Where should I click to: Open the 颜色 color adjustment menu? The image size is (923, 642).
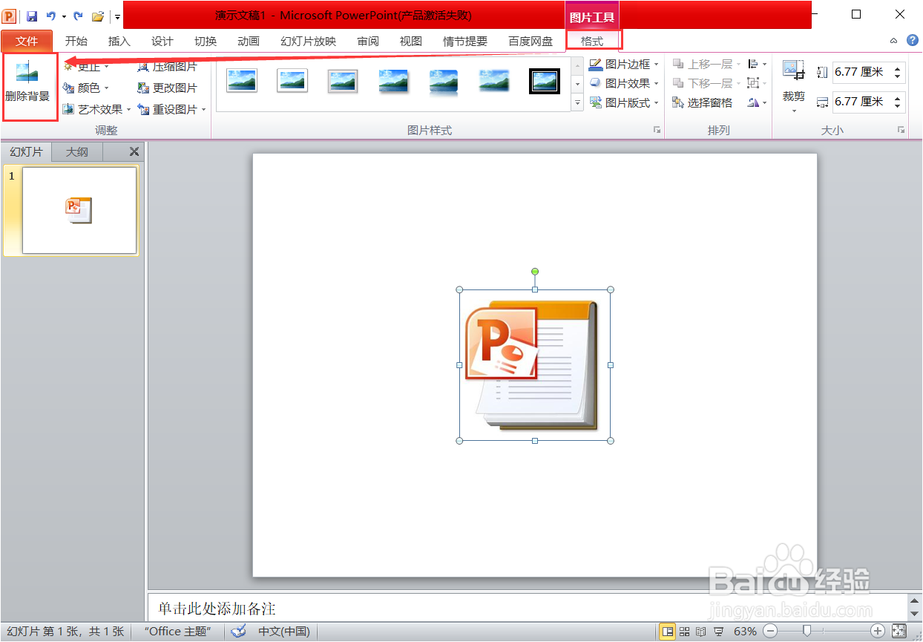tap(87, 88)
